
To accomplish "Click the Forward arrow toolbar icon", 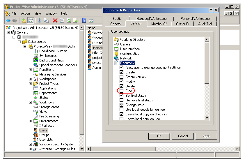I will [x=15, y=20].
